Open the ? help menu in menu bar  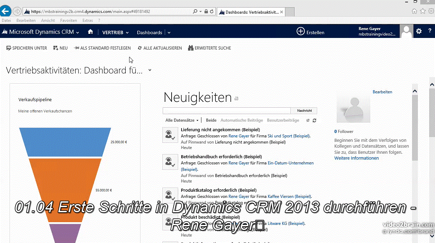pyautogui.click(x=99, y=21)
